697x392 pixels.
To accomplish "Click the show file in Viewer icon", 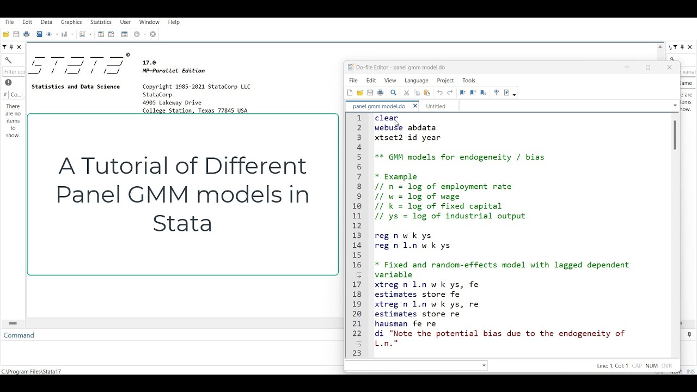I will [x=496, y=93].
